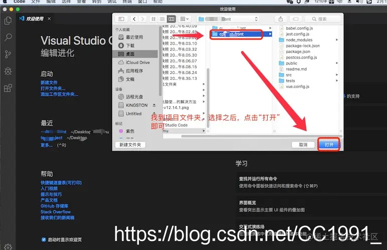Open the Debug view icon in the activity bar

pyautogui.click(x=8, y=71)
